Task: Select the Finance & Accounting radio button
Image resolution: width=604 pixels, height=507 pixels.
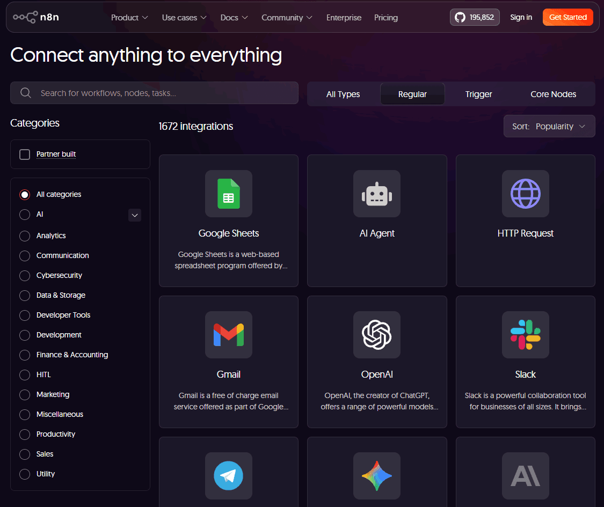Action: [x=25, y=355]
